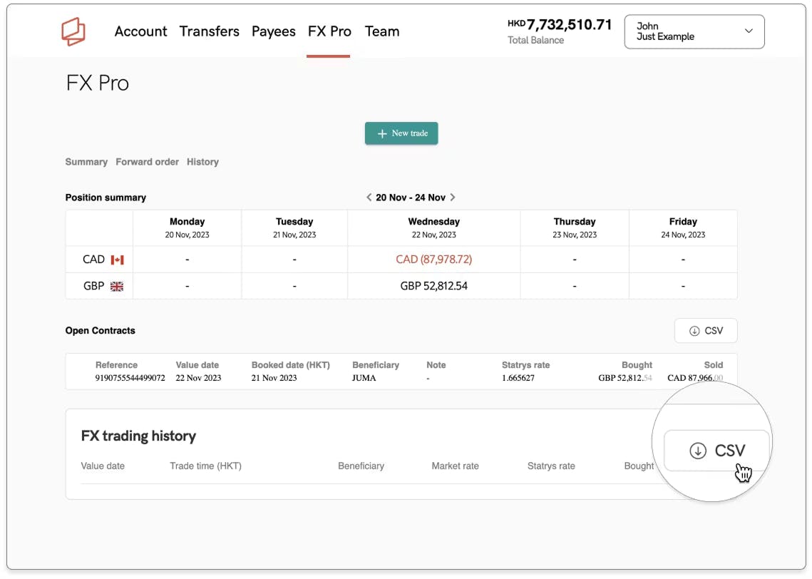This screenshot has width=812, height=579.
Task: Click the Statrys logo icon
Action: click(73, 31)
